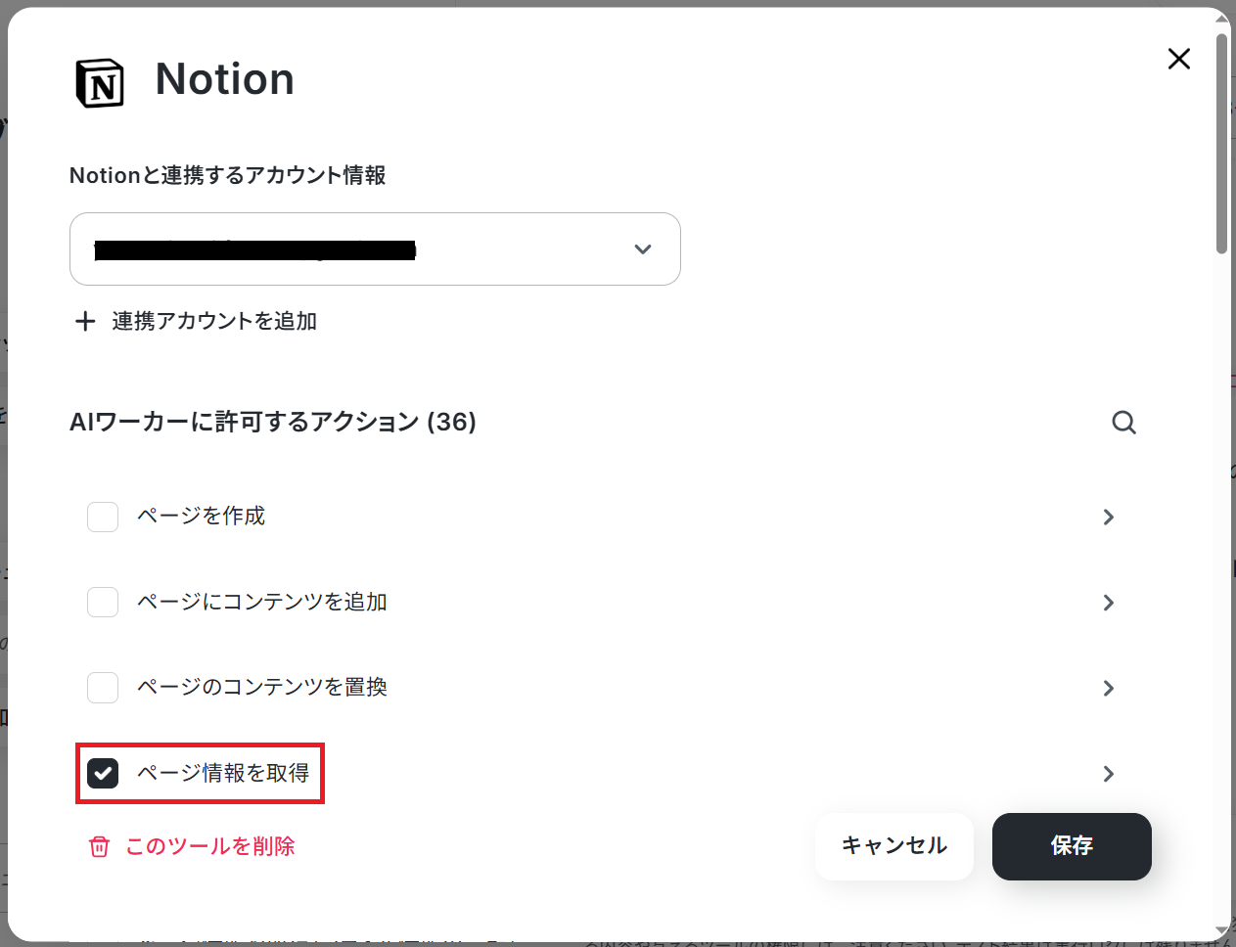
Task: Expand ページを作成 details chevron
Action: coord(1109,517)
